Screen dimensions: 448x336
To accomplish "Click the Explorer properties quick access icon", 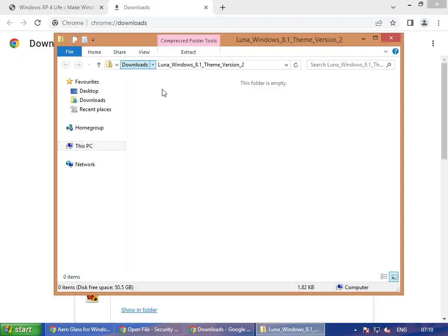I will click(75, 40).
